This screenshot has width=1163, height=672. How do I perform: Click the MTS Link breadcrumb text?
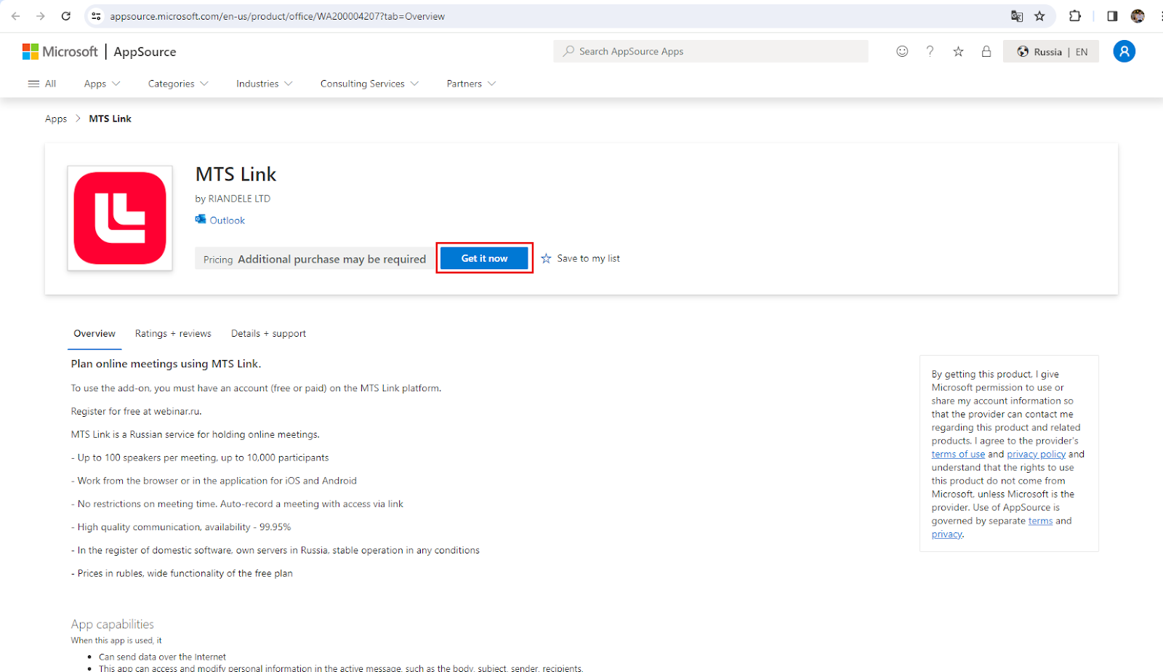tap(110, 119)
